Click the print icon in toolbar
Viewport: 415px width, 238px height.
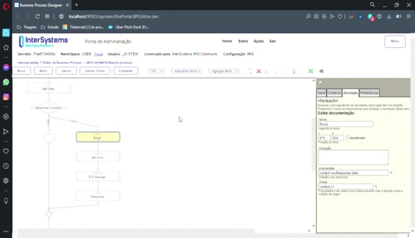pos(322,71)
